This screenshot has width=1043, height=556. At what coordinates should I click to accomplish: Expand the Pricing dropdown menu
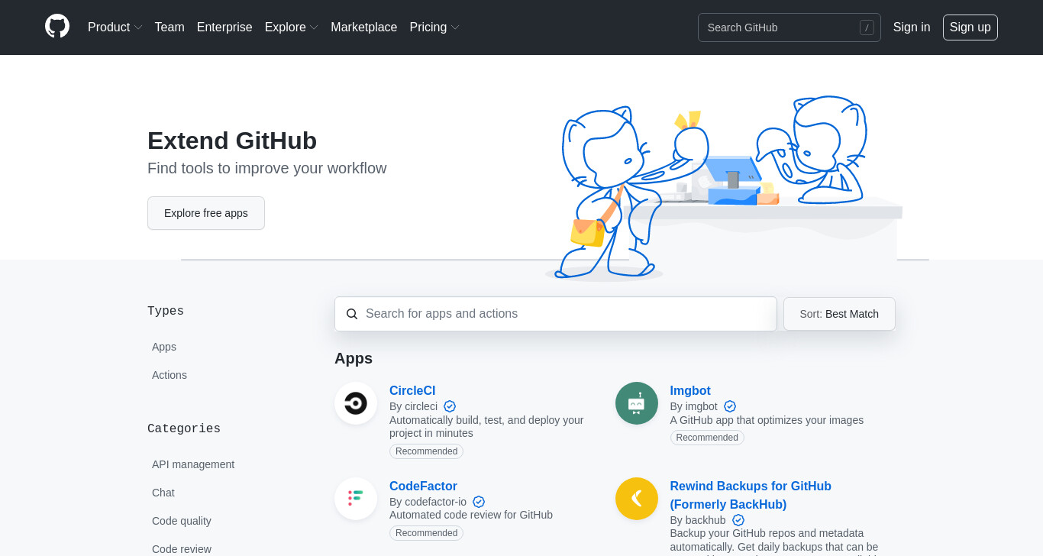(434, 27)
